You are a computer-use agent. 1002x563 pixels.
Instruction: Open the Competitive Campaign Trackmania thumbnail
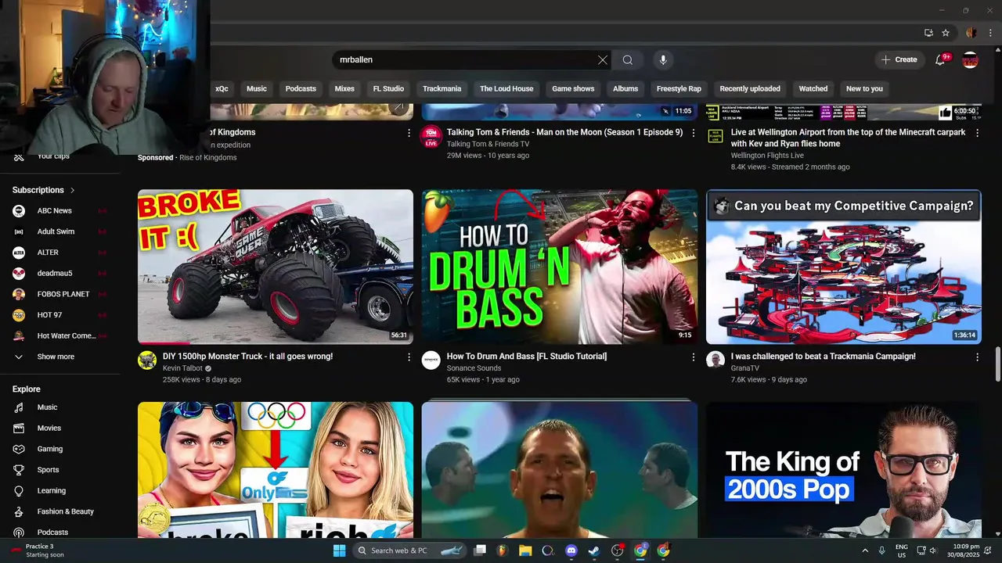[x=844, y=267]
